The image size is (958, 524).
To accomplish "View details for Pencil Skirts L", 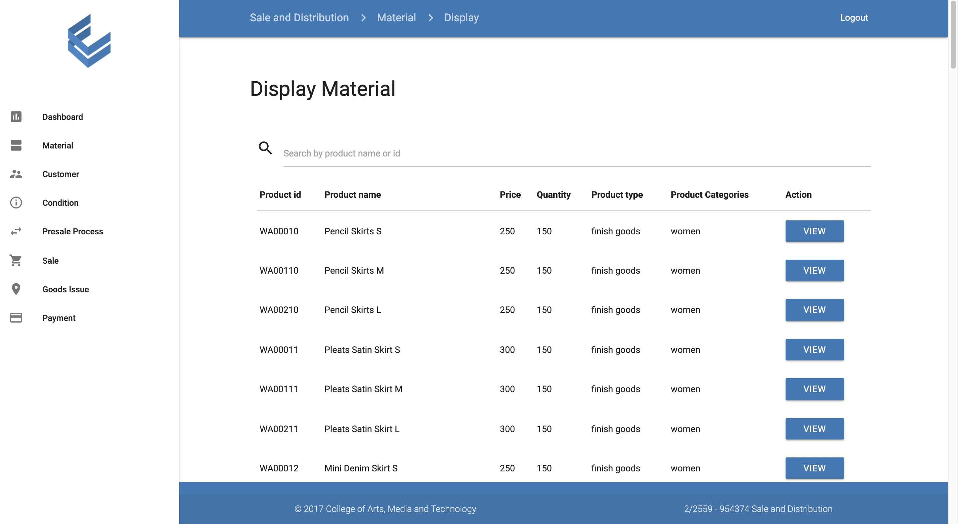I will pos(815,310).
